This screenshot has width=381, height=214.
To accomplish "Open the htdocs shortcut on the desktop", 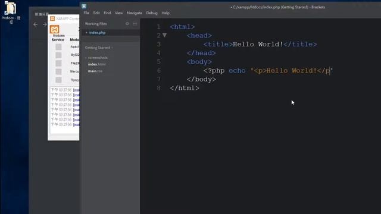I will (x=11, y=12).
